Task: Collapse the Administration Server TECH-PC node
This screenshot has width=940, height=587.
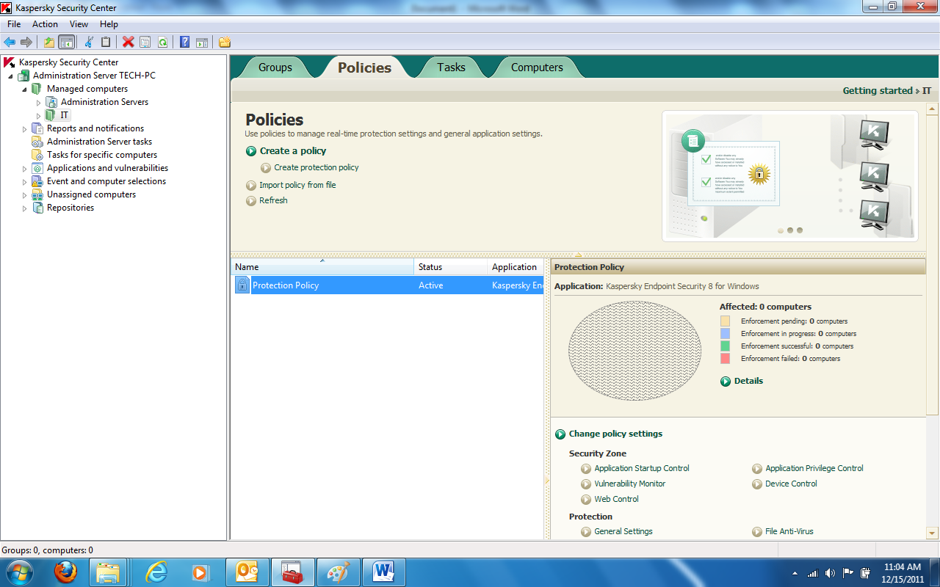Action: [10, 76]
